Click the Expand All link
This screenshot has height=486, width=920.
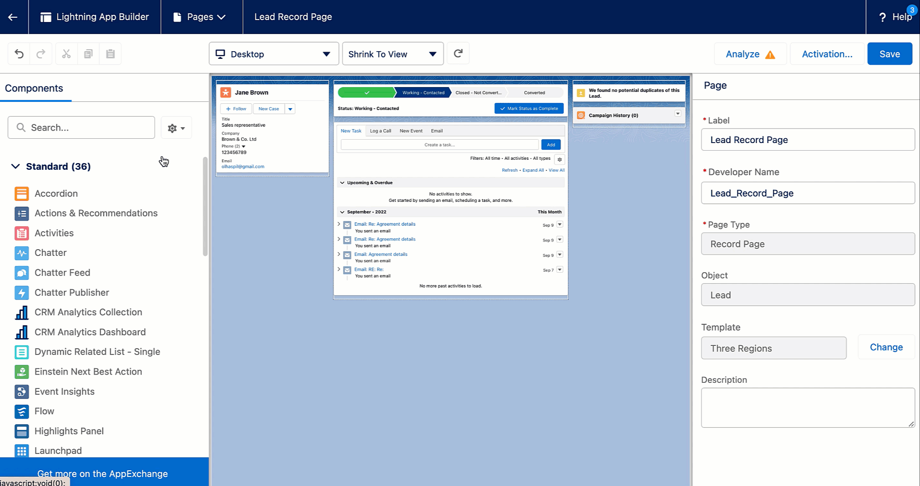(x=533, y=170)
